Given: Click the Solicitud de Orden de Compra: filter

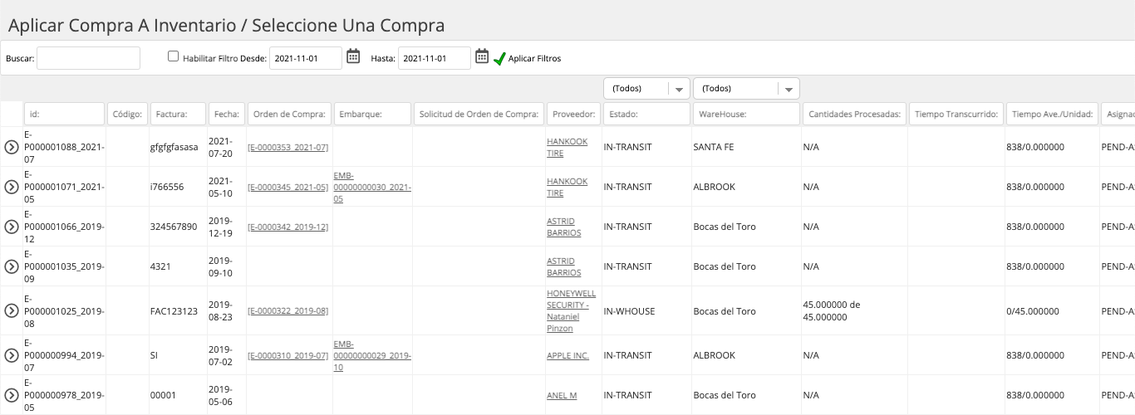Looking at the screenshot, I should [479, 114].
